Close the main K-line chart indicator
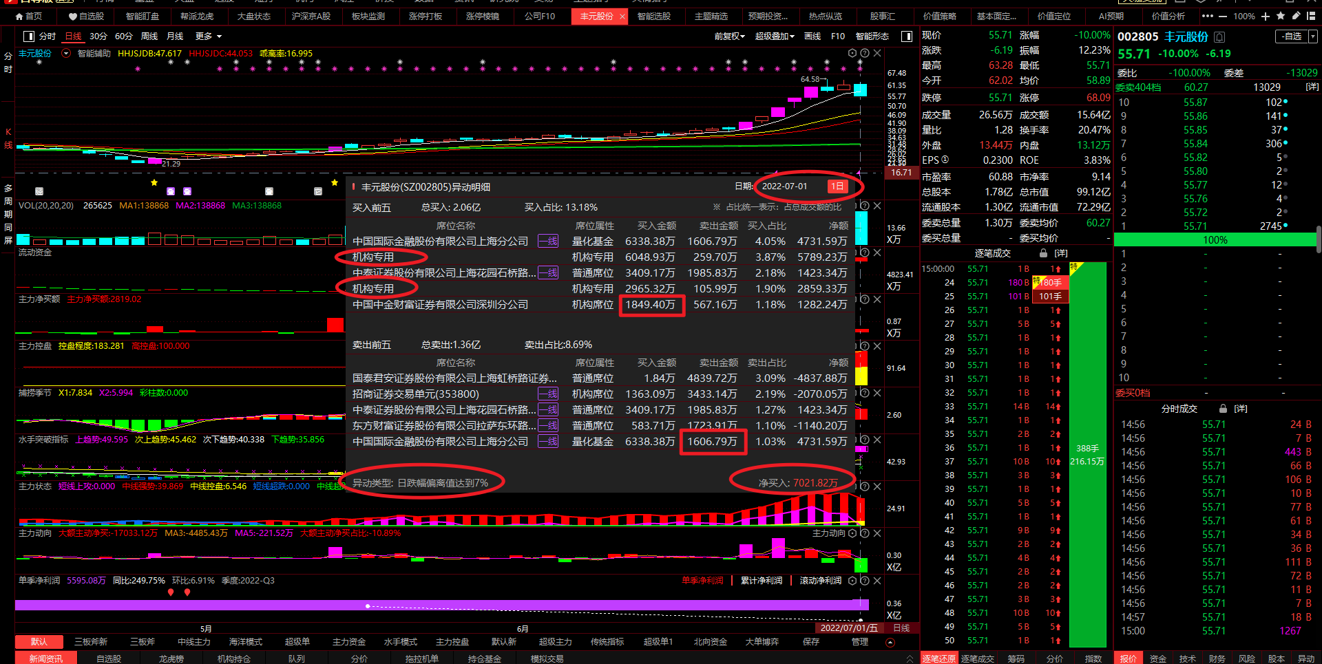Image resolution: width=1322 pixels, height=664 pixels. (x=877, y=53)
